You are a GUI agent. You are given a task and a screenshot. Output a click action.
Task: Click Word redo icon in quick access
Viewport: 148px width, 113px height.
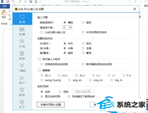point(20,2)
